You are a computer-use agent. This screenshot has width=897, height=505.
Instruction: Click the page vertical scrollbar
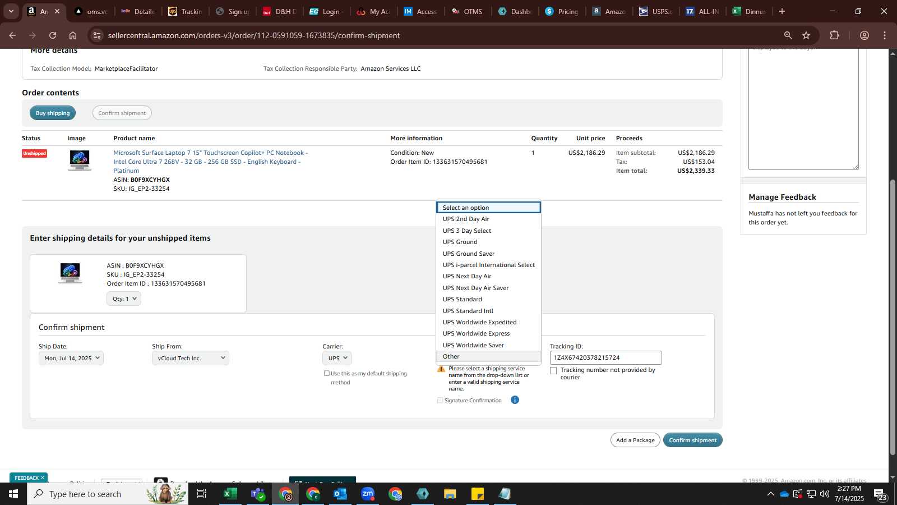click(893, 317)
